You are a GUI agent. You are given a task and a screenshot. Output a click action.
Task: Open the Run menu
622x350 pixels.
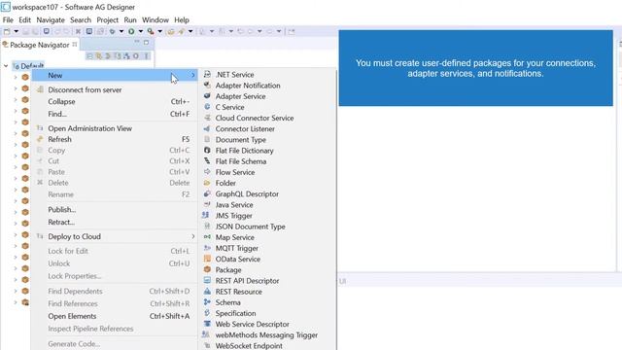point(130,19)
